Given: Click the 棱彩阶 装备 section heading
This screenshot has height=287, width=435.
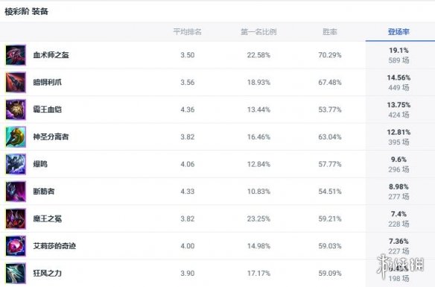Looking at the screenshot, I should (x=27, y=11).
